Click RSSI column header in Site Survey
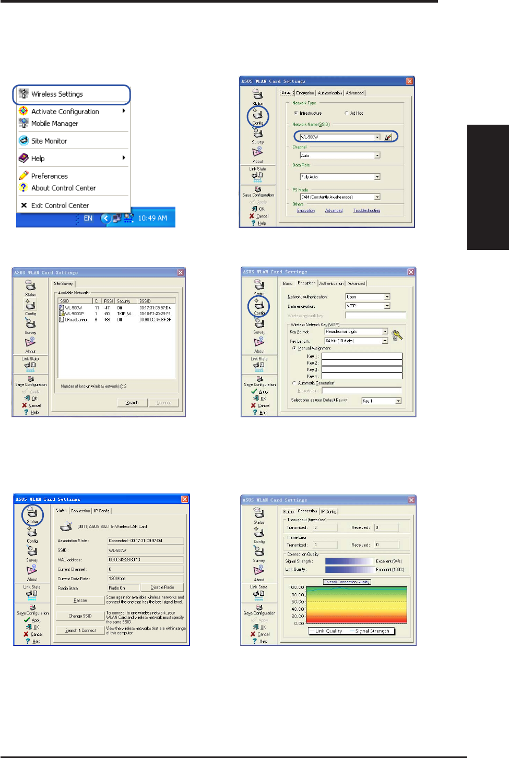509x758 pixels. (x=109, y=301)
